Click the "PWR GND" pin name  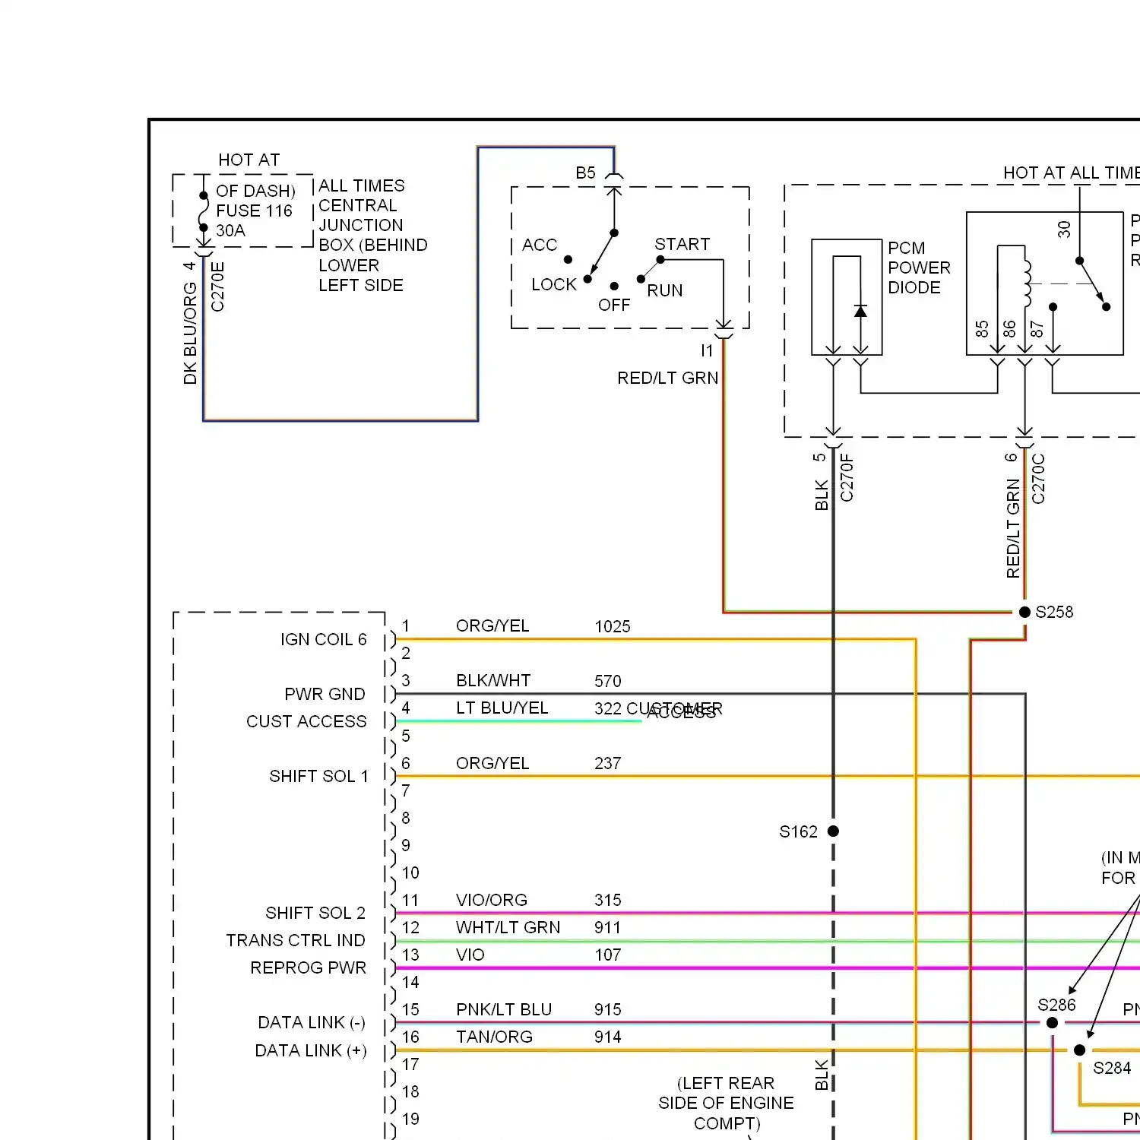(325, 694)
